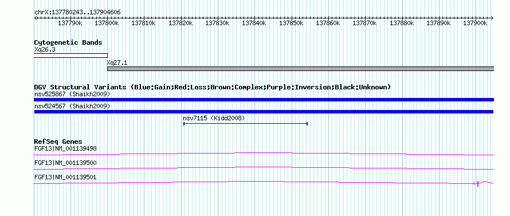This screenshot has height=216, width=510.
Task: Select the thin nsv7115 variant span line
Action: point(246,124)
